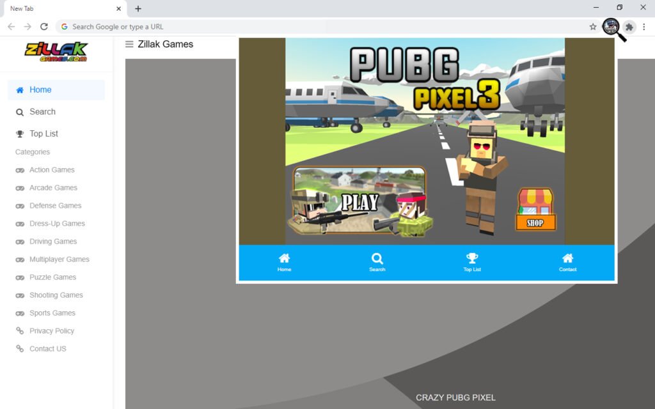
Task: Browse the Dress-Up Games category
Action: (56, 224)
